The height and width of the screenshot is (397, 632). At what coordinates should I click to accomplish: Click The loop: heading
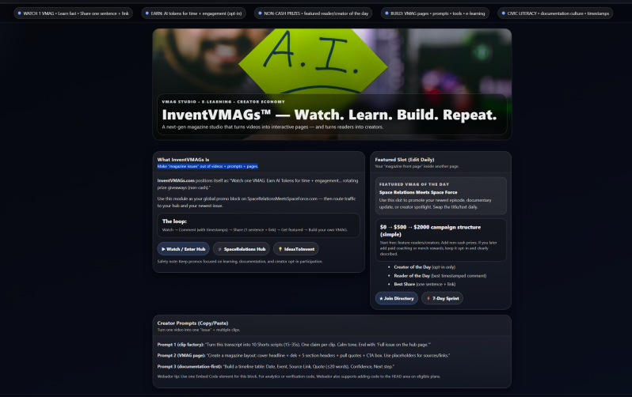coord(174,221)
